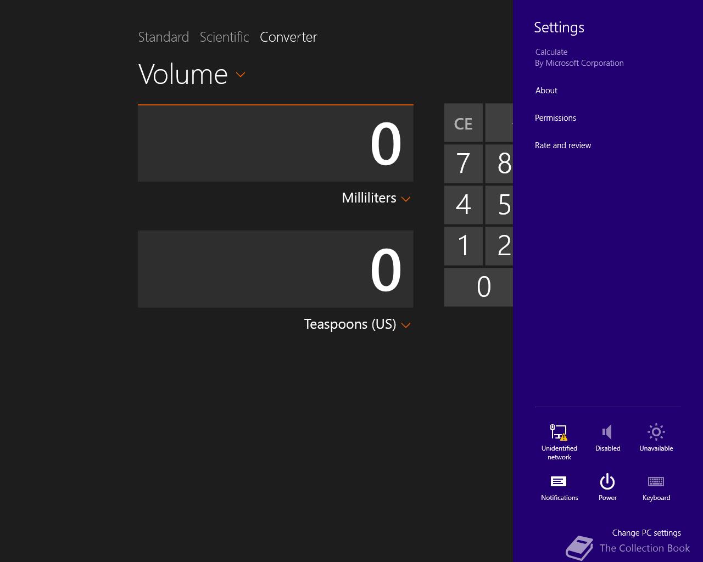Viewport: 703px width, 562px height.
Task: Select the Teaspoons value output field
Action: [x=276, y=269]
